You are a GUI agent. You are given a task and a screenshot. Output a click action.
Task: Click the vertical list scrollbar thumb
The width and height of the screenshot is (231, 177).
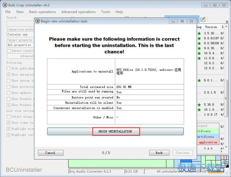tap(226, 99)
